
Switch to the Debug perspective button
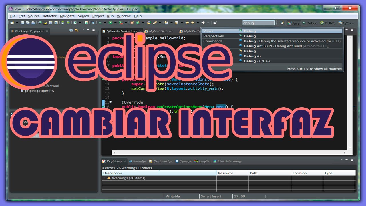pos(310,23)
